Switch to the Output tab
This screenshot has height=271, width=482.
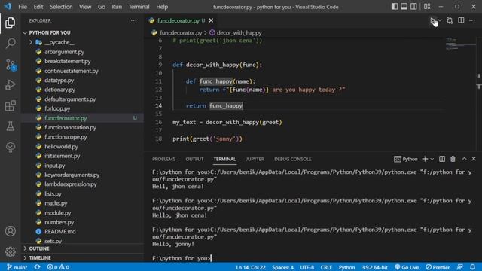(194, 159)
